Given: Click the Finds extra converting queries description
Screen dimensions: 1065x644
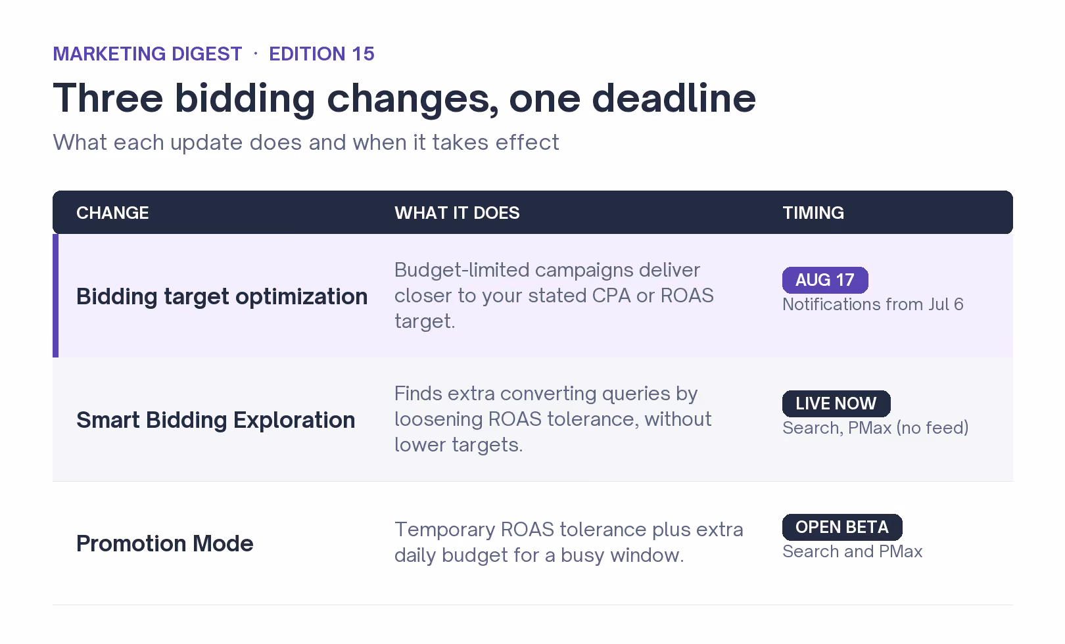Looking at the screenshot, I should click(x=553, y=419).
